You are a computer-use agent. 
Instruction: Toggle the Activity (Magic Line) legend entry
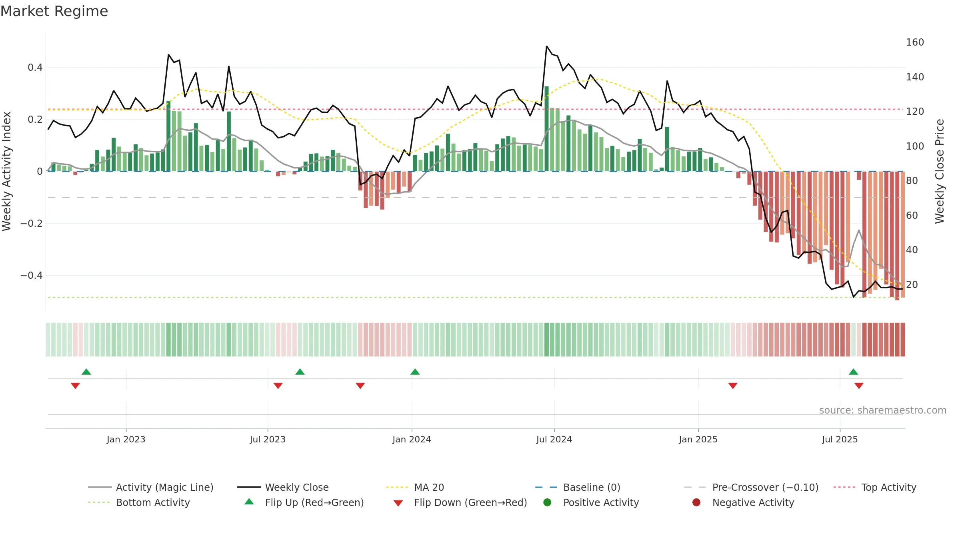(x=151, y=487)
